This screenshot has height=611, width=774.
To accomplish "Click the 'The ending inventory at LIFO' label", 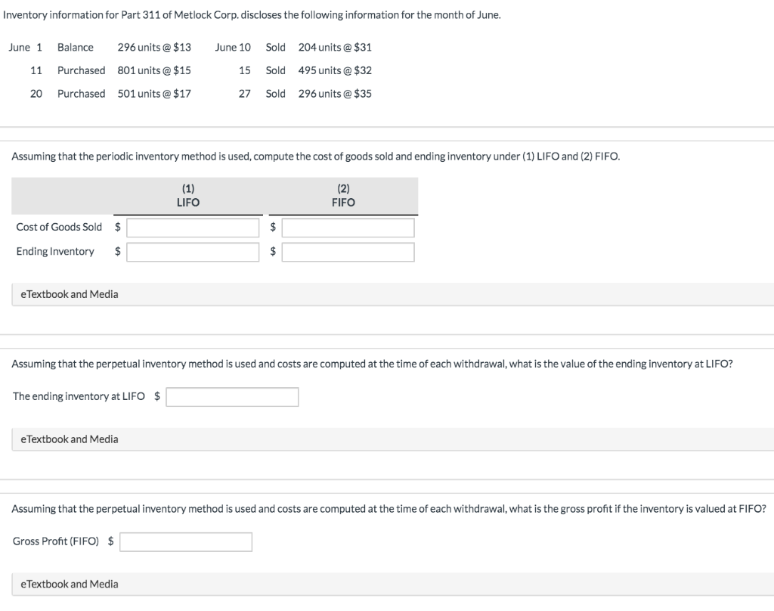I will coord(79,396).
